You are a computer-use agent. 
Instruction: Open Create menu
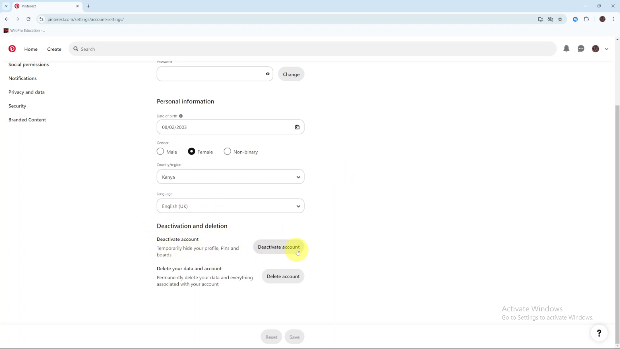pyautogui.click(x=54, y=49)
